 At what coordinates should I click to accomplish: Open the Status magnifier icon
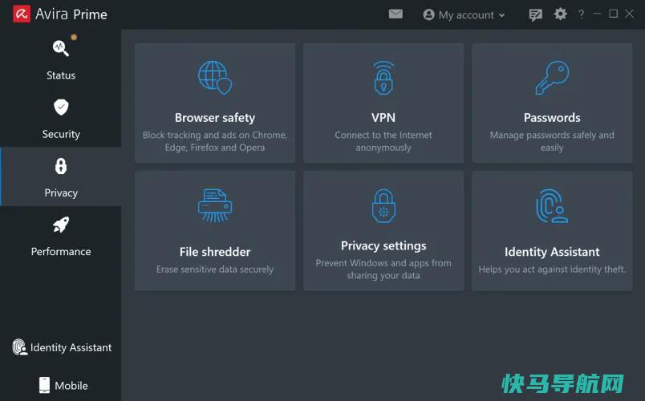point(60,48)
